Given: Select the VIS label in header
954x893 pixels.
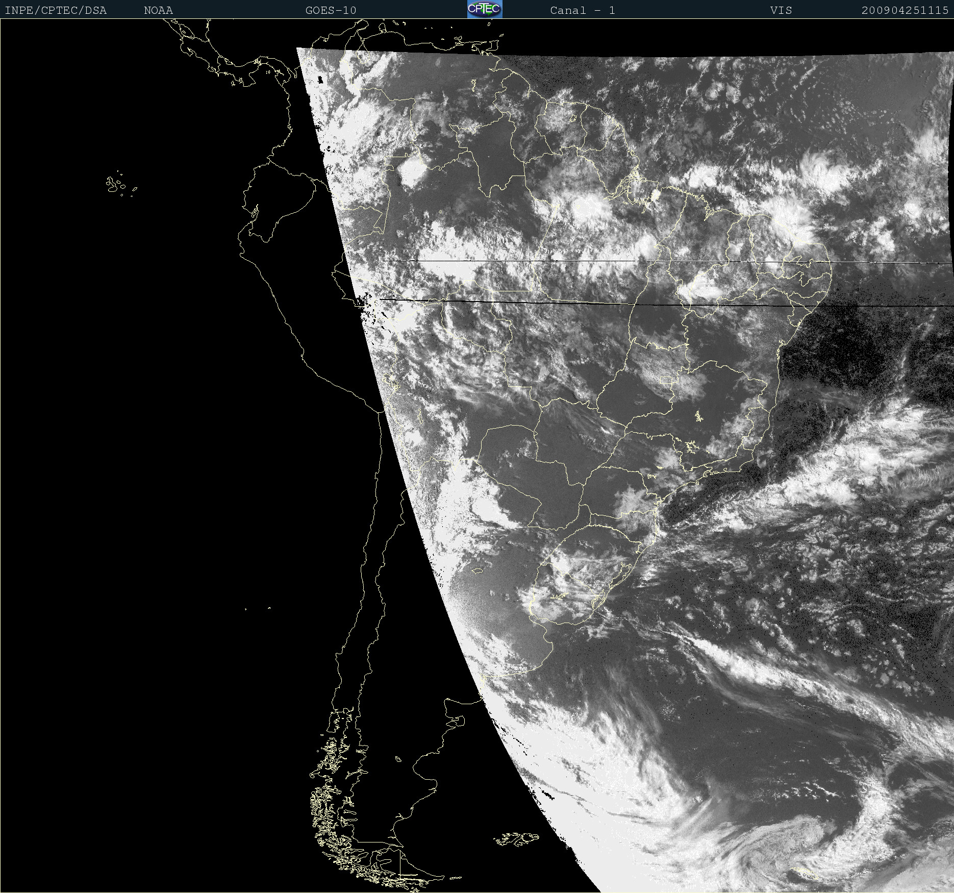Looking at the screenshot, I should click(781, 10).
